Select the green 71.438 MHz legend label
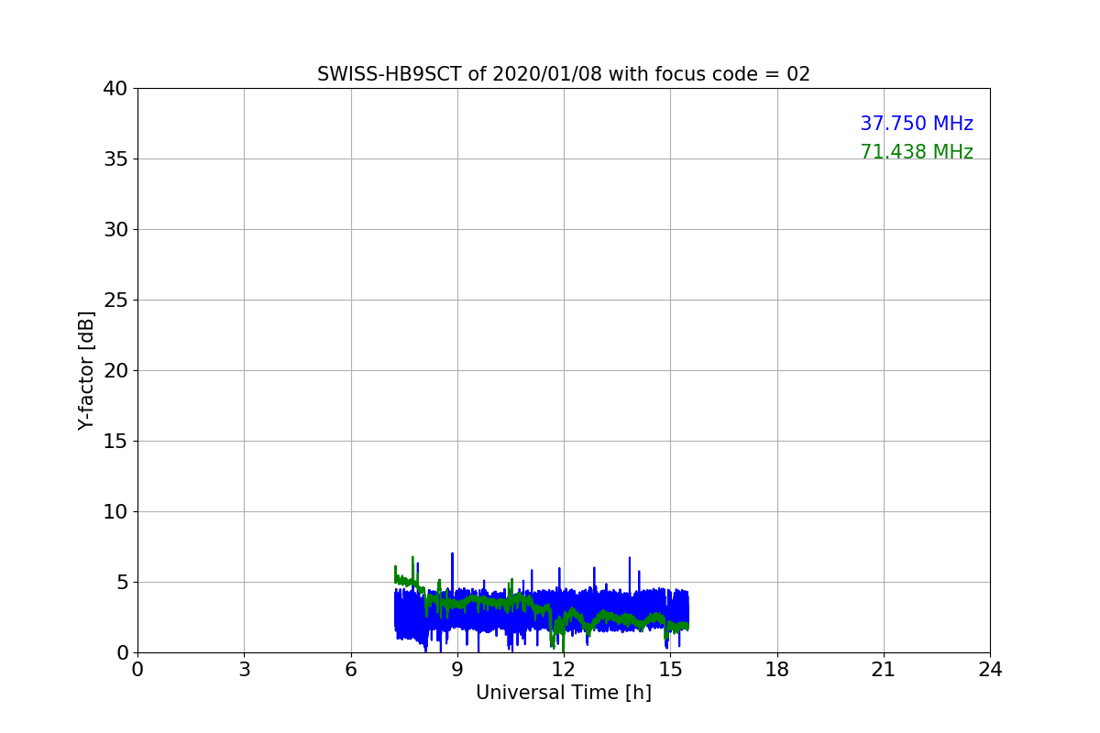 click(917, 152)
